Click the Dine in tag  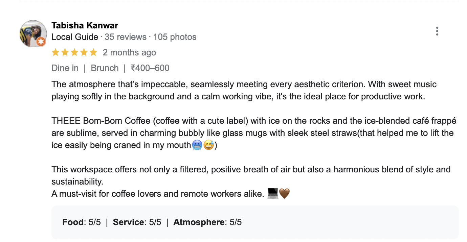65,68
